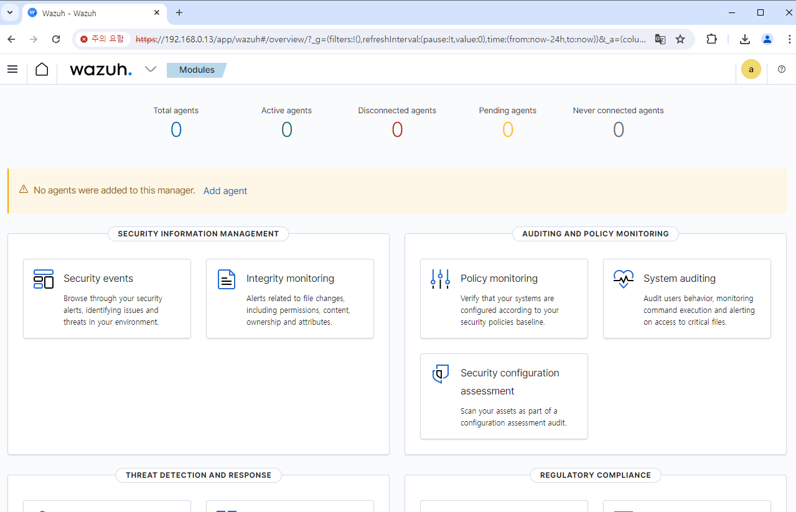
Task: Open the tab search dropdown arrow
Action: [10, 12]
